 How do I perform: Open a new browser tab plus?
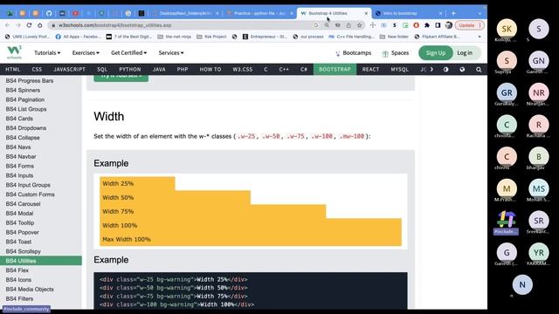pyautogui.click(x=453, y=14)
